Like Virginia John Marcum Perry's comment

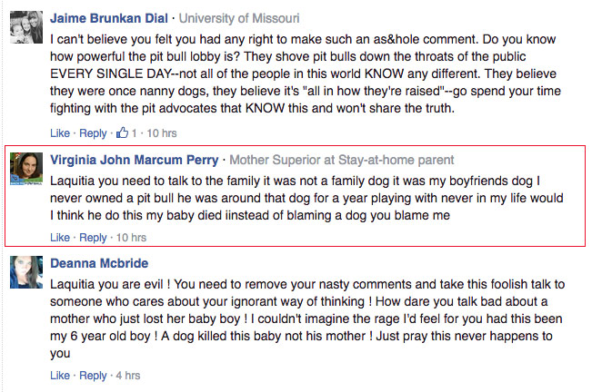click(60, 237)
